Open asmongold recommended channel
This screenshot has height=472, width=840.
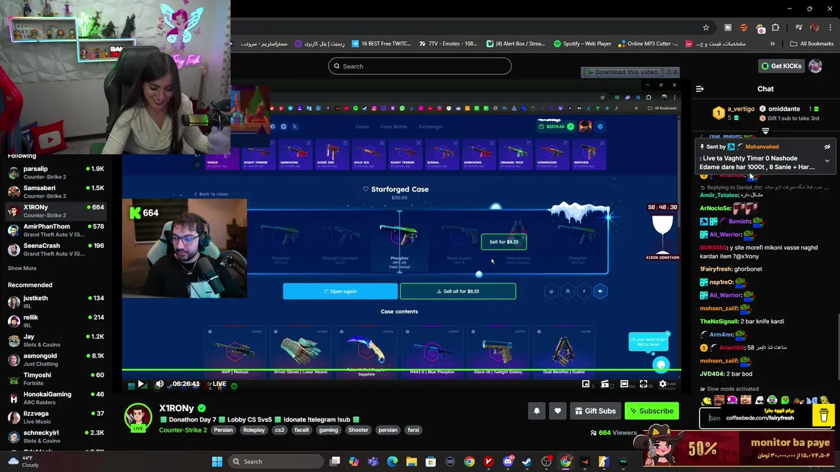pyautogui.click(x=55, y=359)
